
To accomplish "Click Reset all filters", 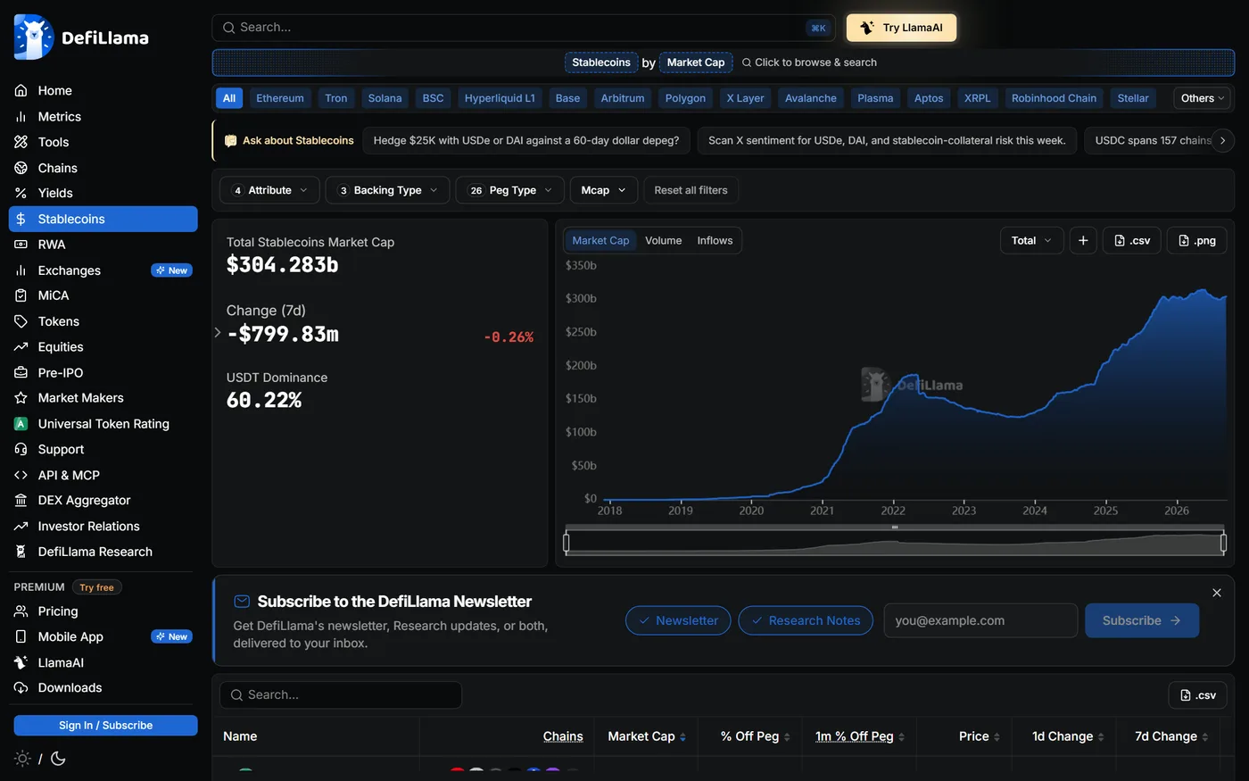I will pos(691,190).
